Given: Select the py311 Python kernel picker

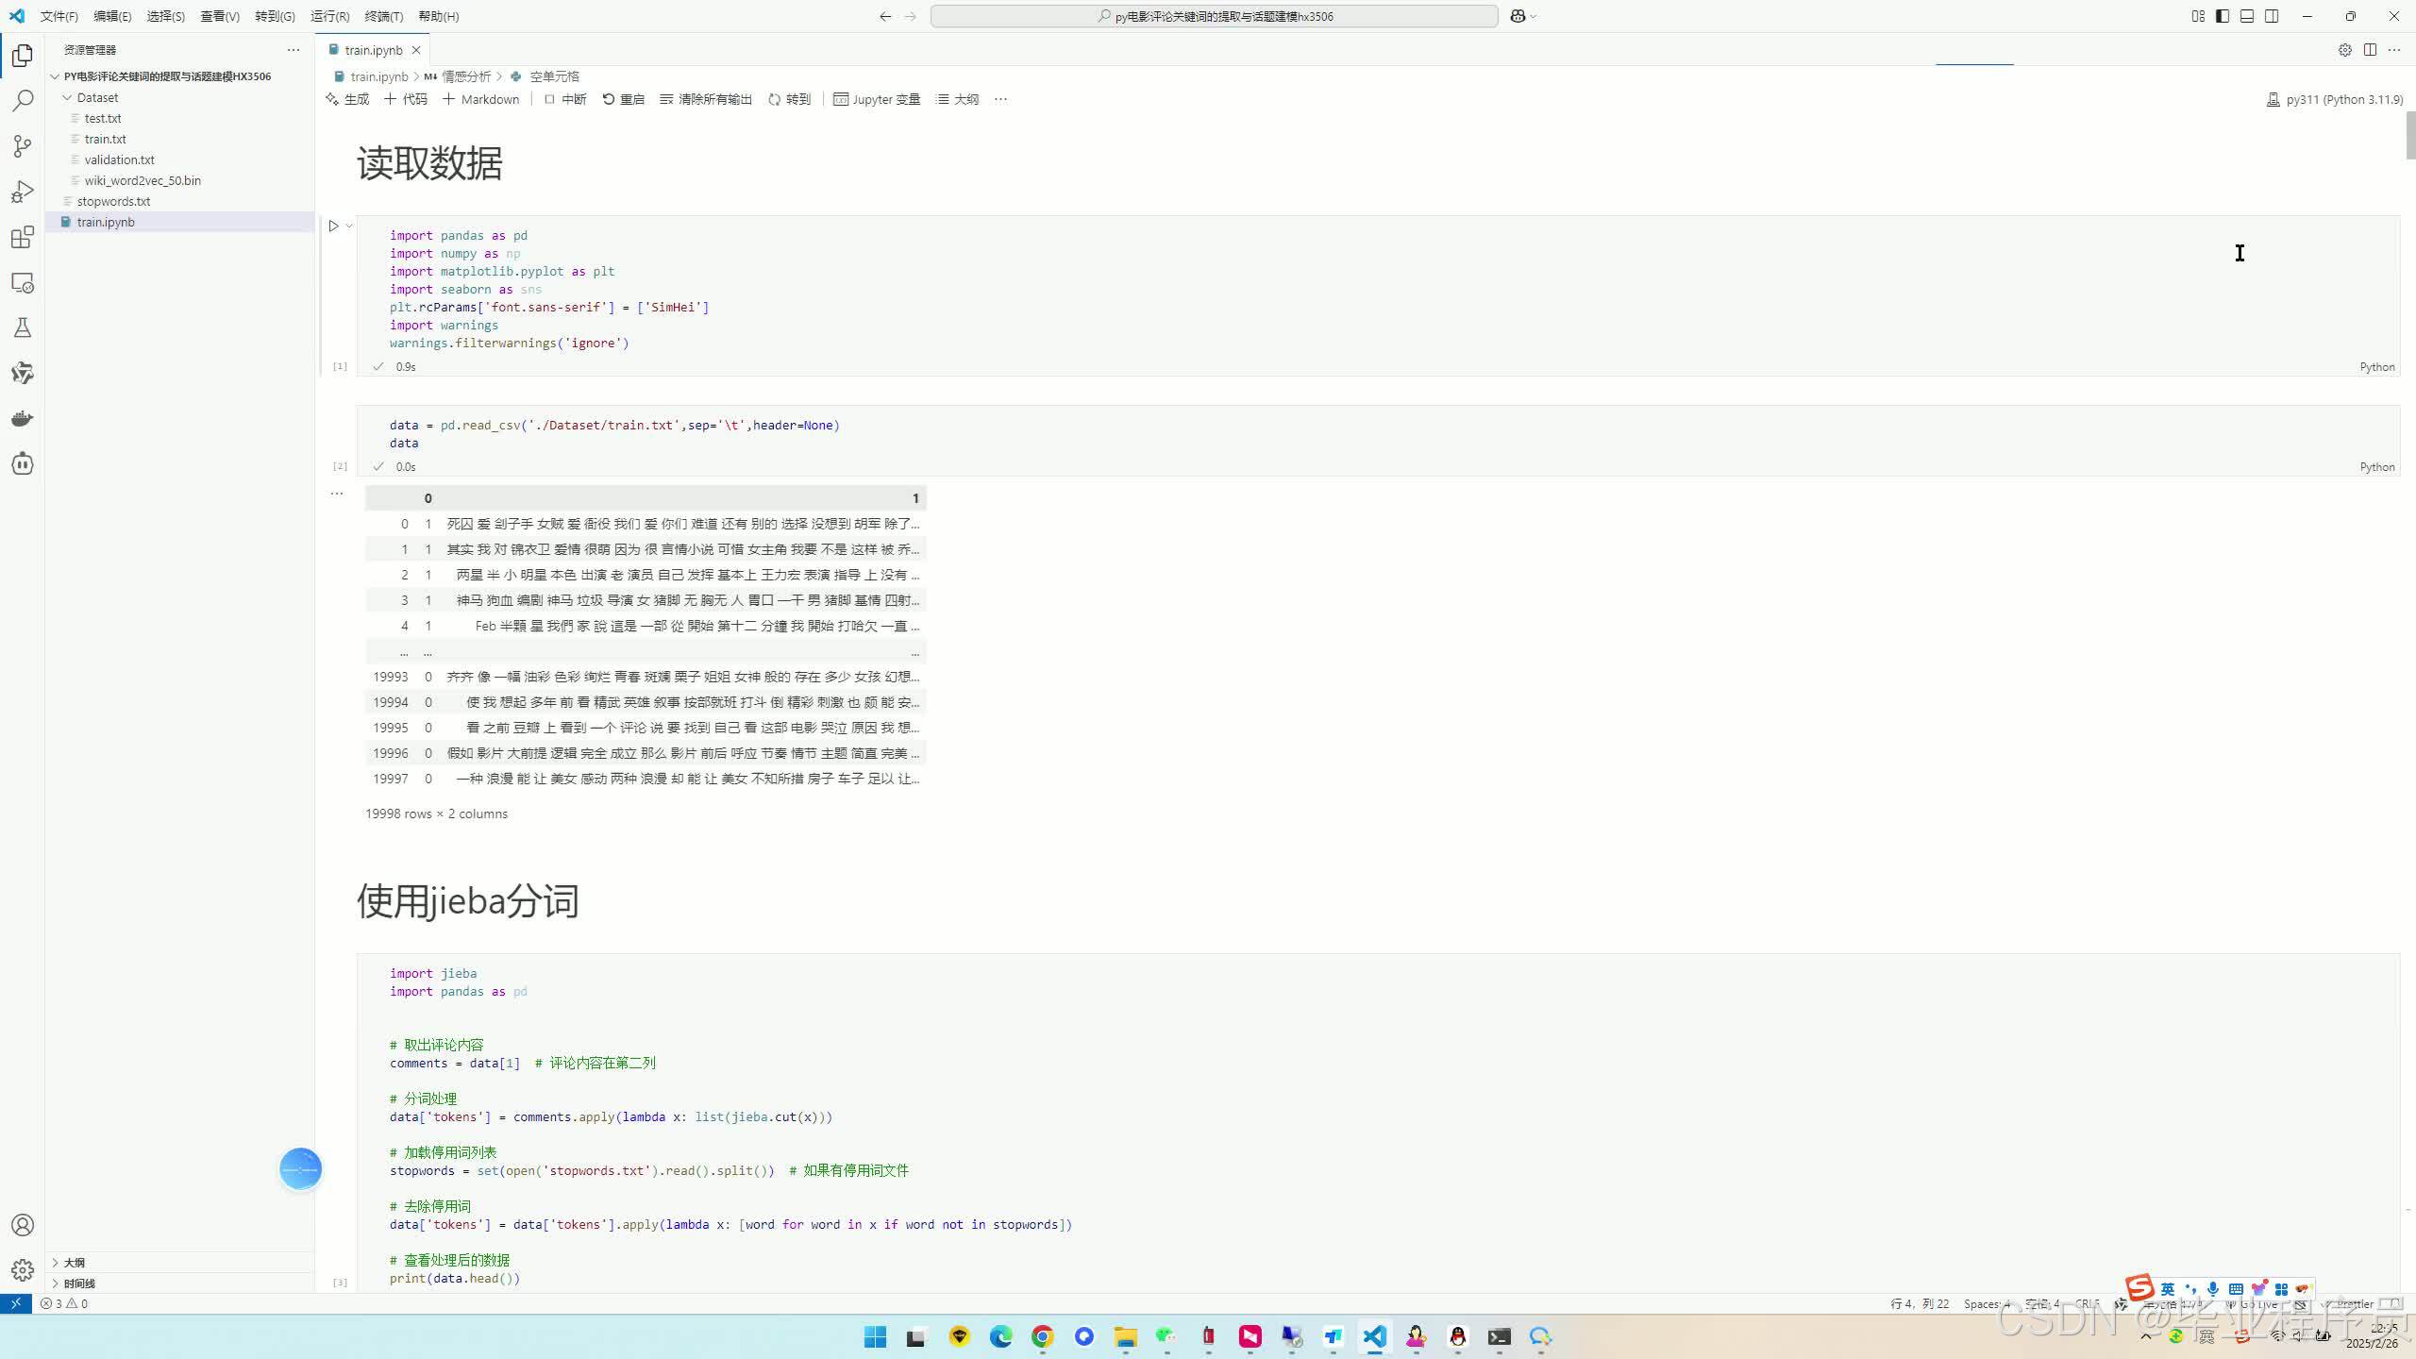Looking at the screenshot, I should click(x=2334, y=99).
